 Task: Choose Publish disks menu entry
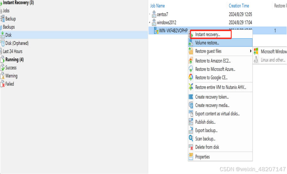point(220,122)
